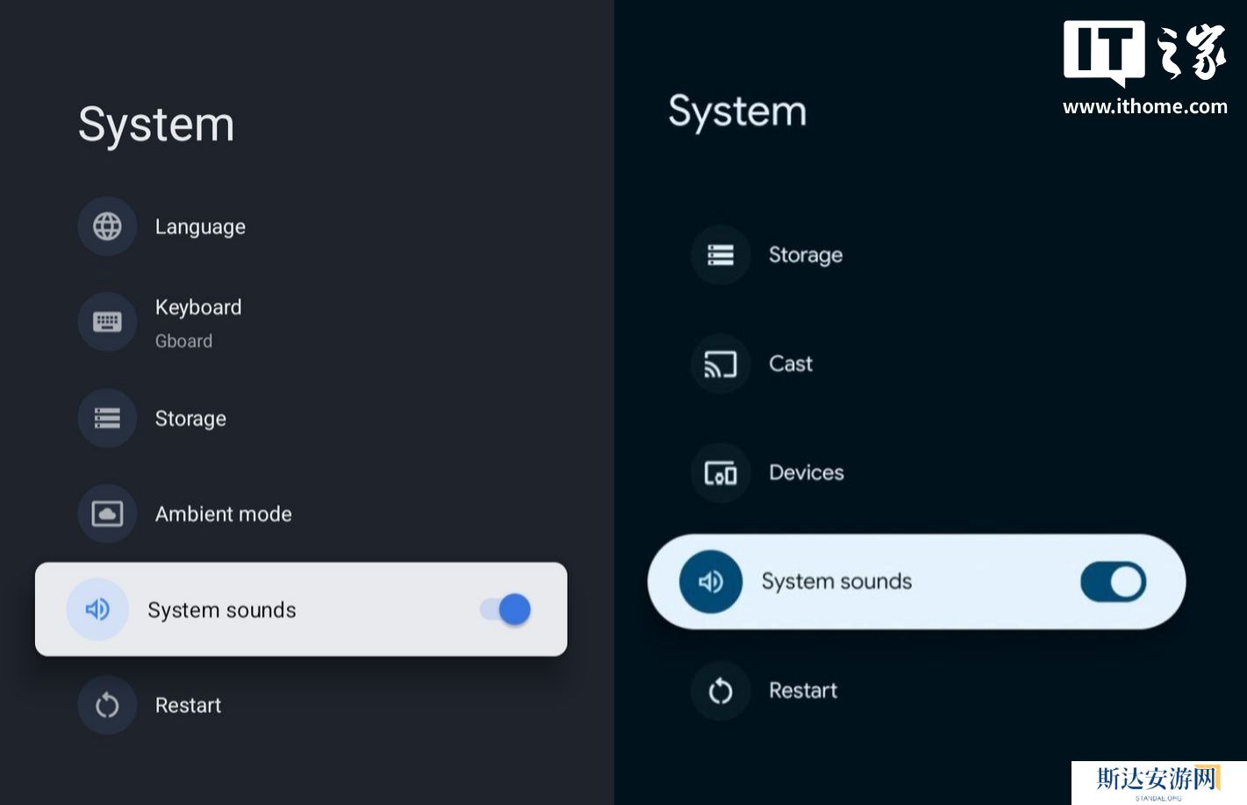Disable System sounds switch in the right panel
1247x805 pixels.
1113,581
